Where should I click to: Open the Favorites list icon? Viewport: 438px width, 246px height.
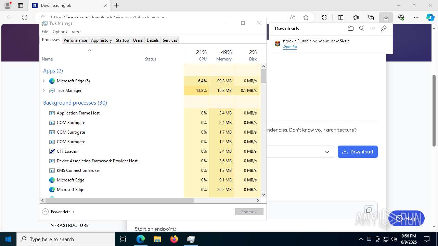coord(356,17)
